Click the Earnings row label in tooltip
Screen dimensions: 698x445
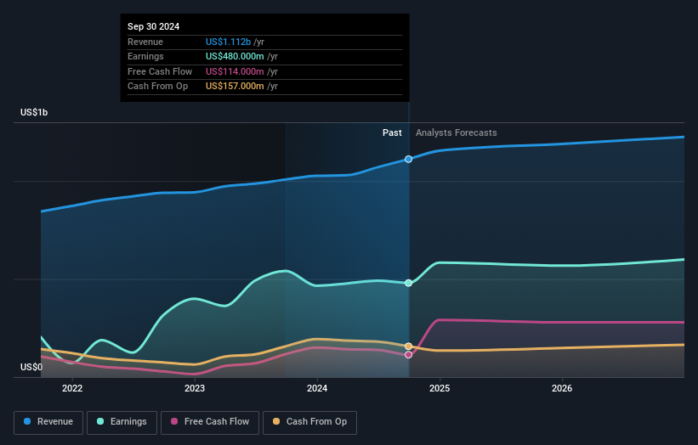145,56
